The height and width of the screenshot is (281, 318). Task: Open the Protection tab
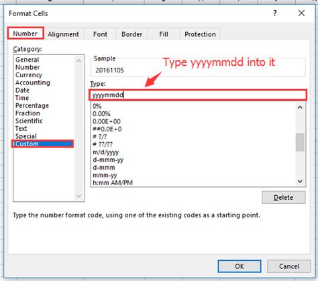click(x=200, y=34)
